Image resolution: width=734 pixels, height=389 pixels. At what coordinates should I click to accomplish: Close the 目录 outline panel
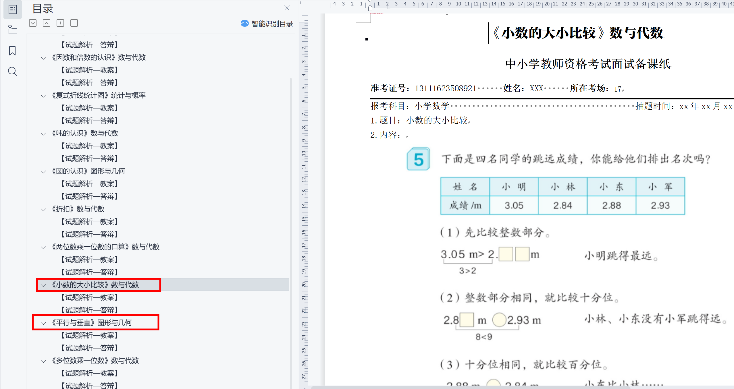[287, 8]
